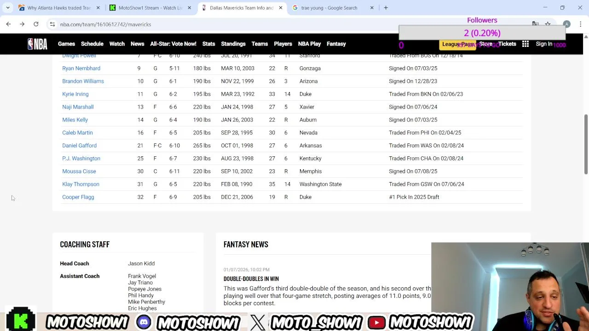Close the Atlanta Hawks traded Trae tab
This screenshot has height=331, width=589.
[x=98, y=8]
